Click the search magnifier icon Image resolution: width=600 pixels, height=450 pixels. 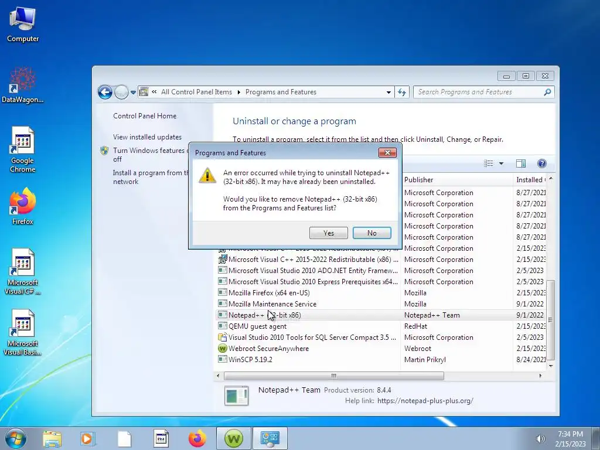click(548, 92)
